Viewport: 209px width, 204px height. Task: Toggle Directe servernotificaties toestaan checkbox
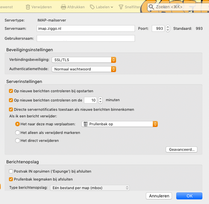point(11,109)
